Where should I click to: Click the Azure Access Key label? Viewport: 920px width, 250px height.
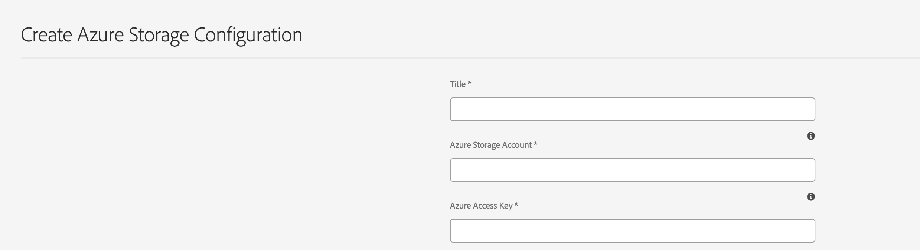click(481, 206)
